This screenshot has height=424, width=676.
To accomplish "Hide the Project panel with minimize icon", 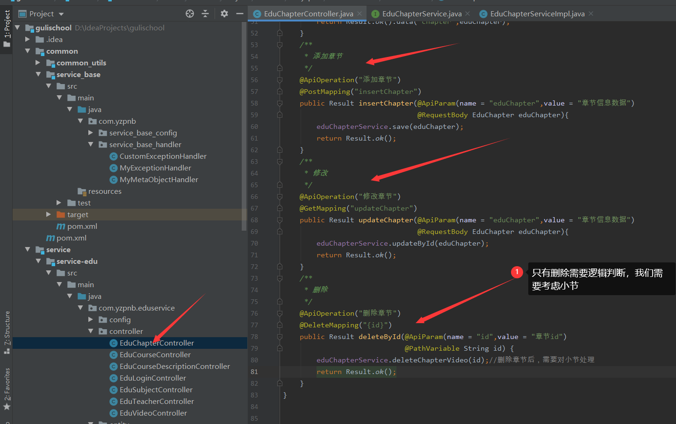I will [240, 14].
